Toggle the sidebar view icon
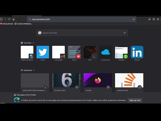The height and width of the screenshot is (121, 161). [x=154, y=19]
